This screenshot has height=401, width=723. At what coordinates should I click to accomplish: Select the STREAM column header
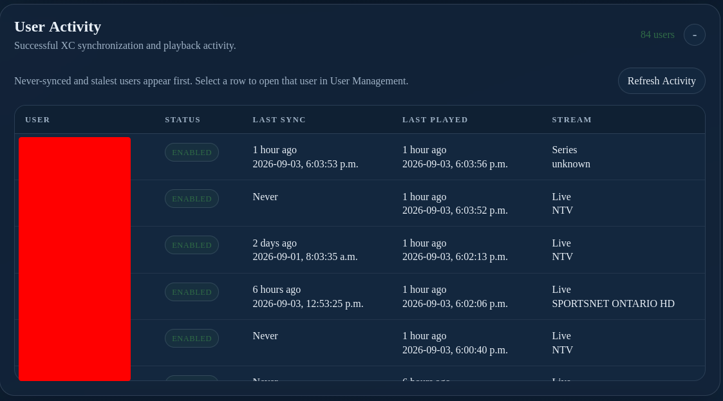(x=572, y=120)
